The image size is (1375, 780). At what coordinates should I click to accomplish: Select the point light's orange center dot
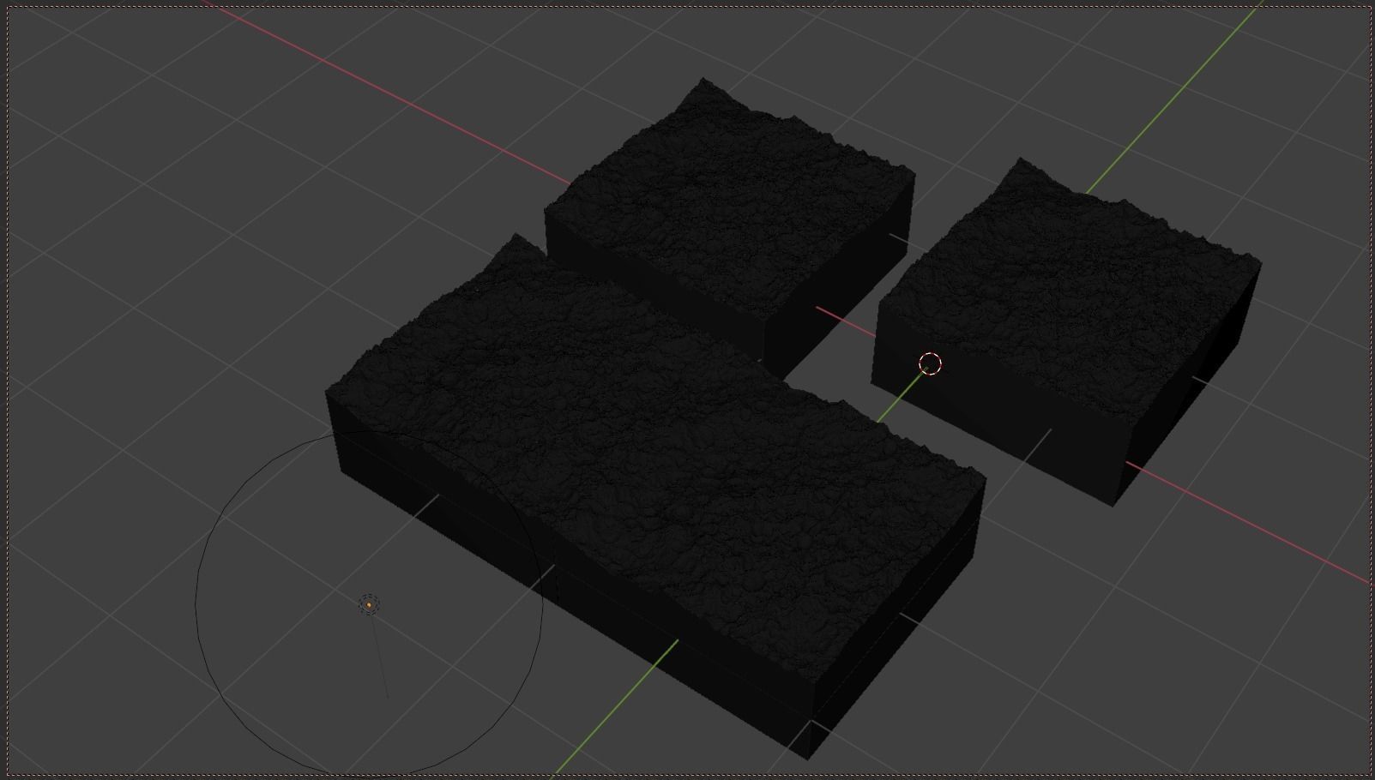pyautogui.click(x=369, y=604)
